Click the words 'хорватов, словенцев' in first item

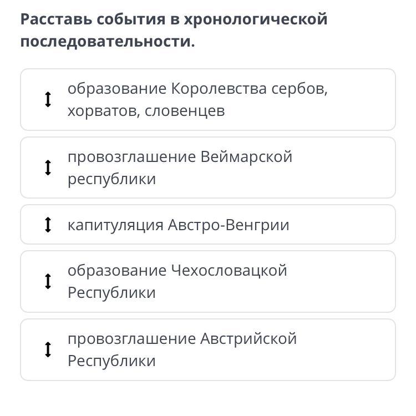tap(146, 111)
